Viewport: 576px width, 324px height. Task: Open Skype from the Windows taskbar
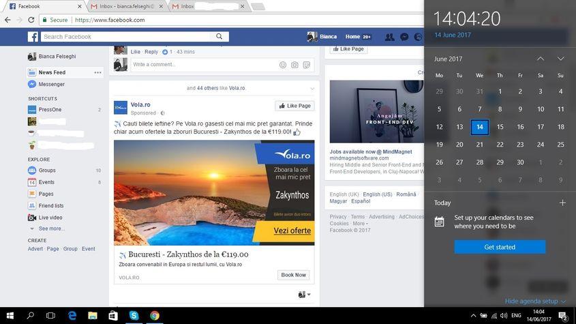[134, 316]
